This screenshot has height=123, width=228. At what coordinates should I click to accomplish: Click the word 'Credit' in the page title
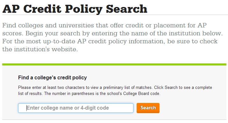point(42,9)
